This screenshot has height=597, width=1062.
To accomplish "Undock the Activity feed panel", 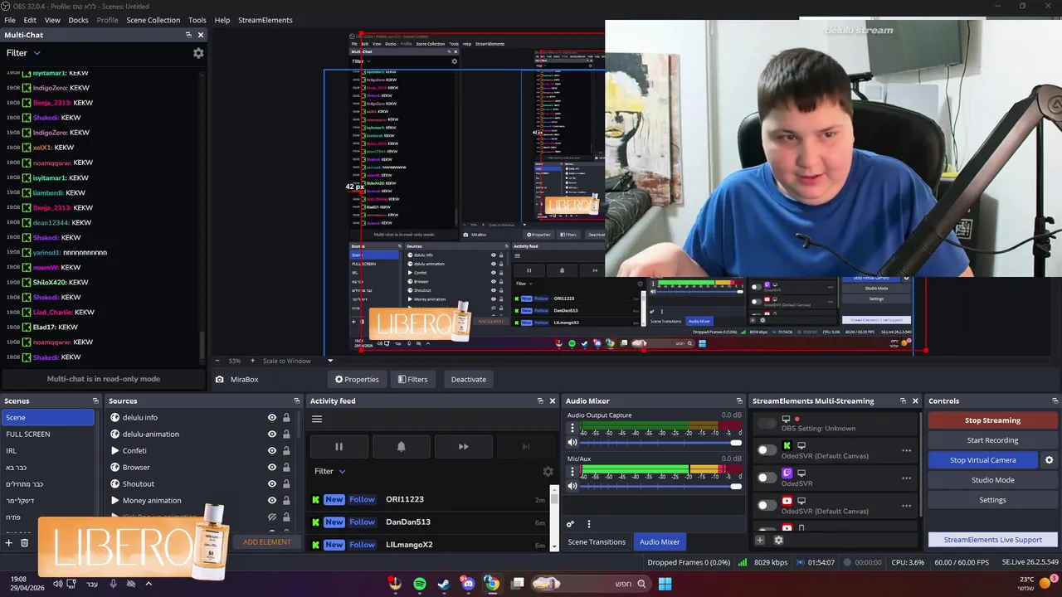I will point(540,400).
